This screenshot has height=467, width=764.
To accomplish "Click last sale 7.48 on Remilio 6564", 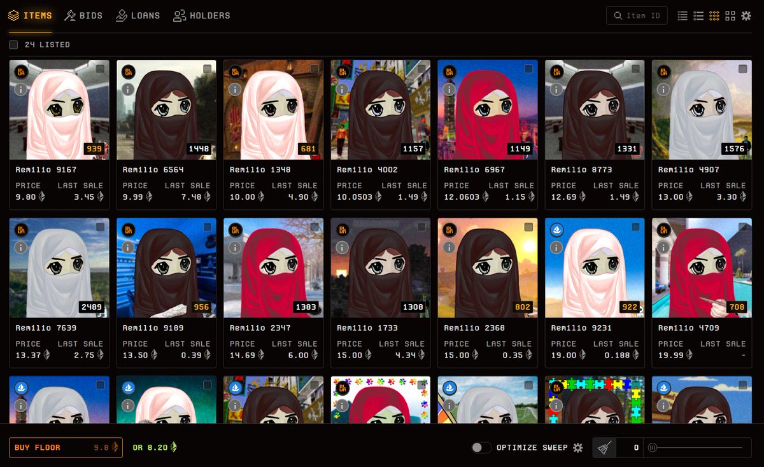I will click(x=195, y=197).
